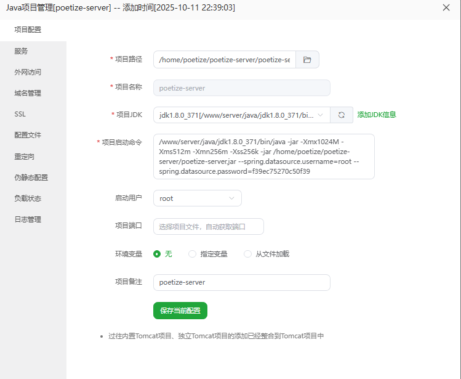This screenshot has height=379, width=461.
Task: Open the 配置文件 tab
Action: click(x=33, y=135)
